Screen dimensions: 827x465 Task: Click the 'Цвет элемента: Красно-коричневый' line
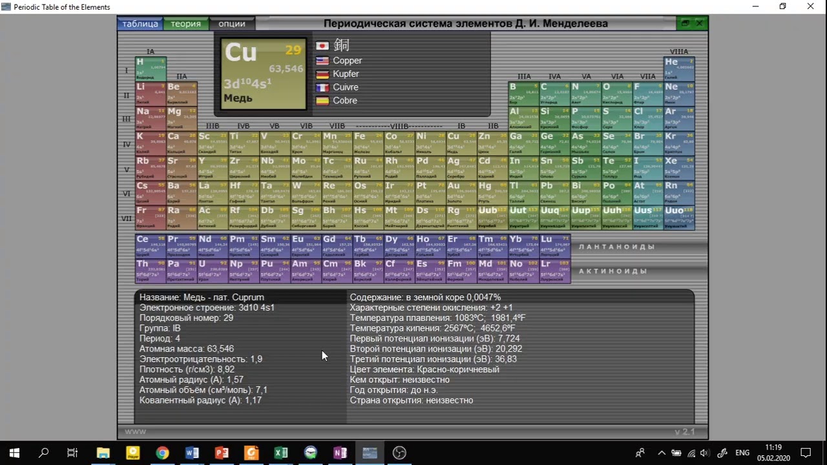tap(425, 369)
